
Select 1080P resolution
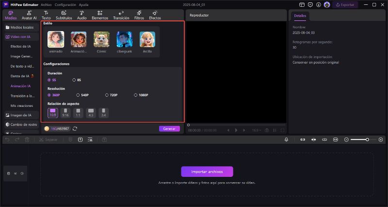click(x=141, y=95)
